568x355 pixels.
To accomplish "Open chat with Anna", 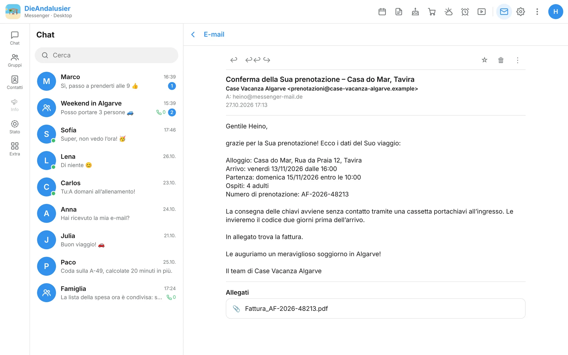I will pyautogui.click(x=106, y=214).
